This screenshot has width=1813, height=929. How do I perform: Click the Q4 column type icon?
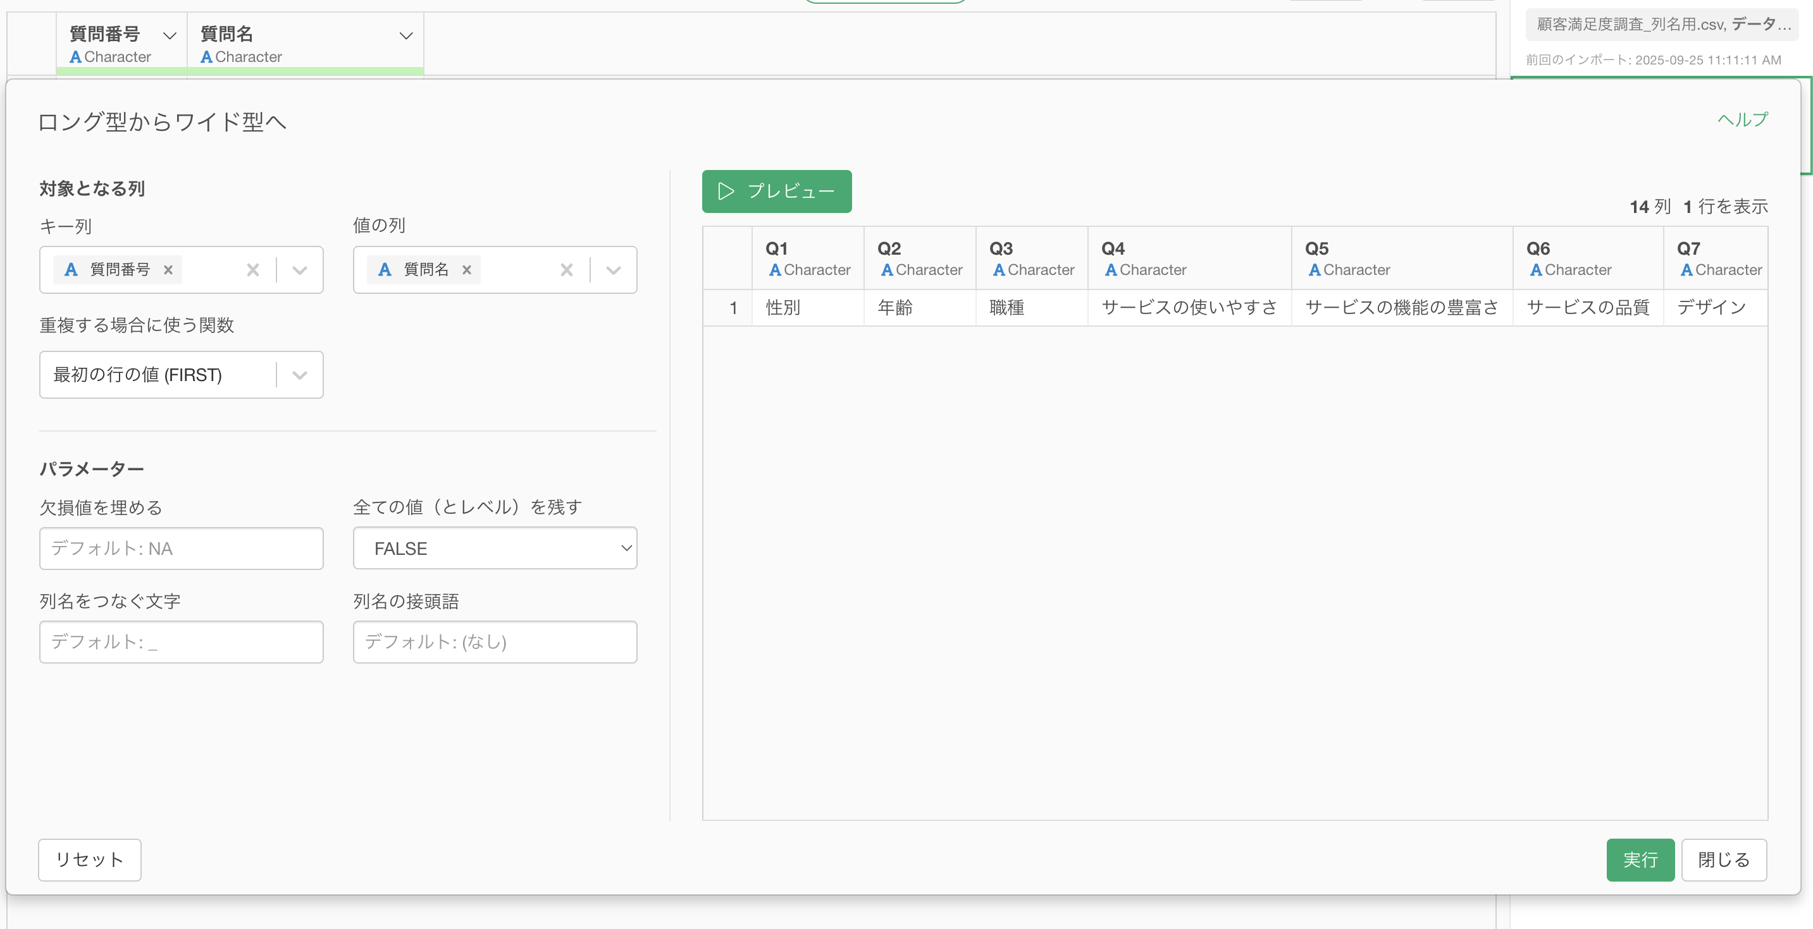click(x=1111, y=270)
